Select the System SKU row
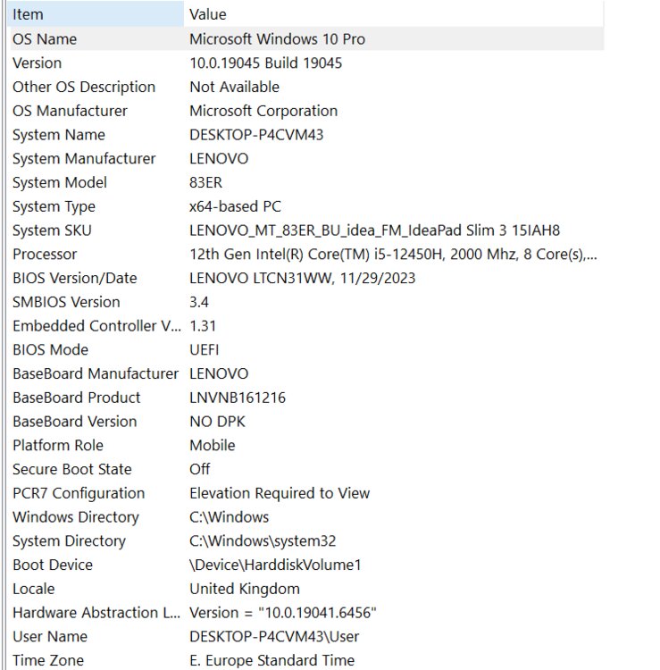This screenshot has height=670, width=660. [52, 230]
